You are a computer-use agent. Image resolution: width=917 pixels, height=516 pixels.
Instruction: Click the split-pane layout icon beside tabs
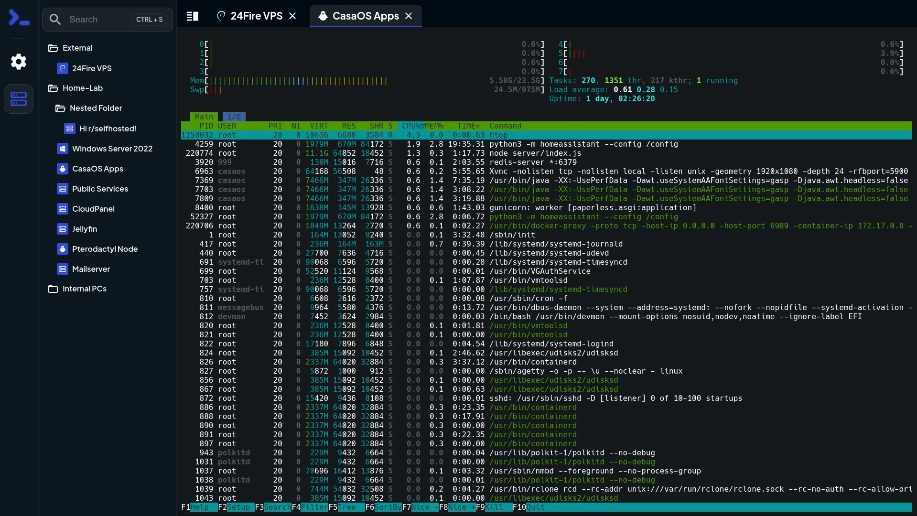point(192,16)
